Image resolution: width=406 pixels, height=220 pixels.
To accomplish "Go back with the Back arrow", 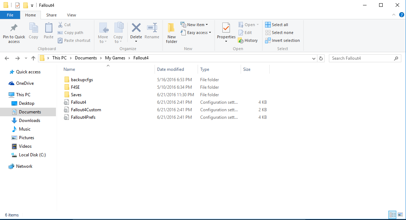I will coord(7,58).
